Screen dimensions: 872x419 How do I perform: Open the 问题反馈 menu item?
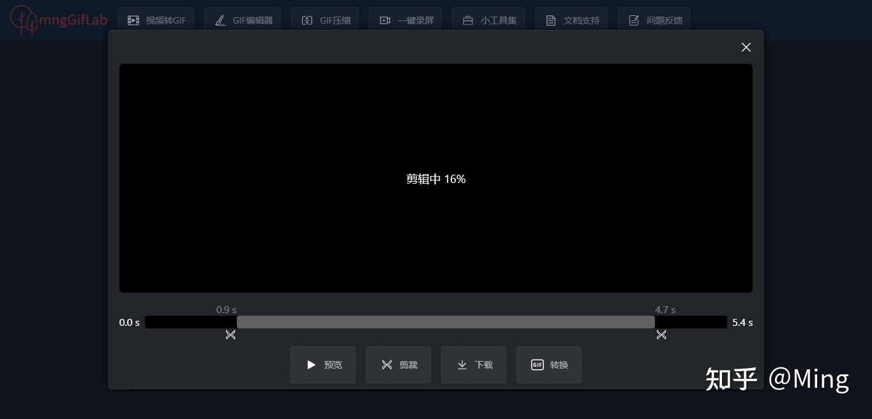tap(654, 20)
